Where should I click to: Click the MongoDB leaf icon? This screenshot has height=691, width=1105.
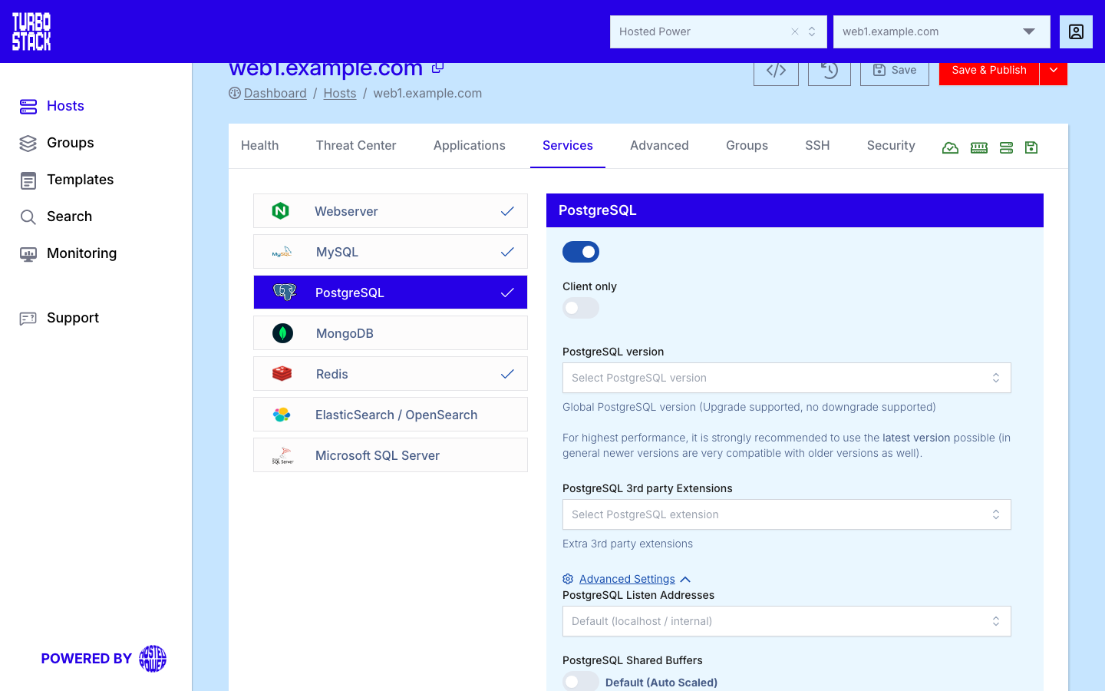point(282,333)
